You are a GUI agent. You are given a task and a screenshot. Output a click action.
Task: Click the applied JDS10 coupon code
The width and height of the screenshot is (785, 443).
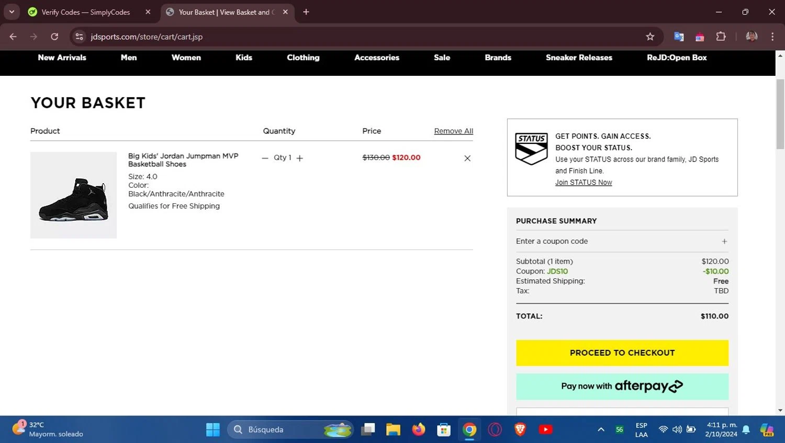(x=557, y=271)
